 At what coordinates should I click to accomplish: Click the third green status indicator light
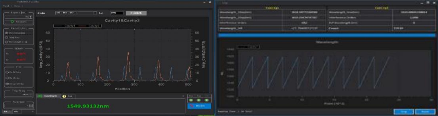click(x=206, y=100)
